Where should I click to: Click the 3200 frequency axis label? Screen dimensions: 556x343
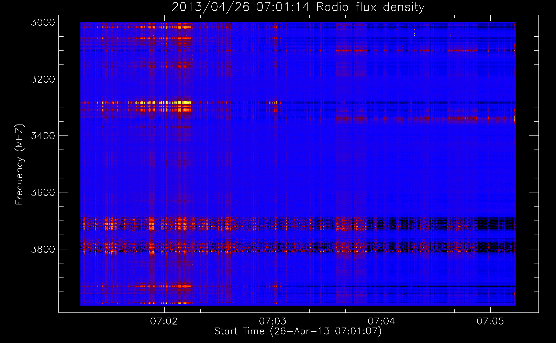point(43,79)
